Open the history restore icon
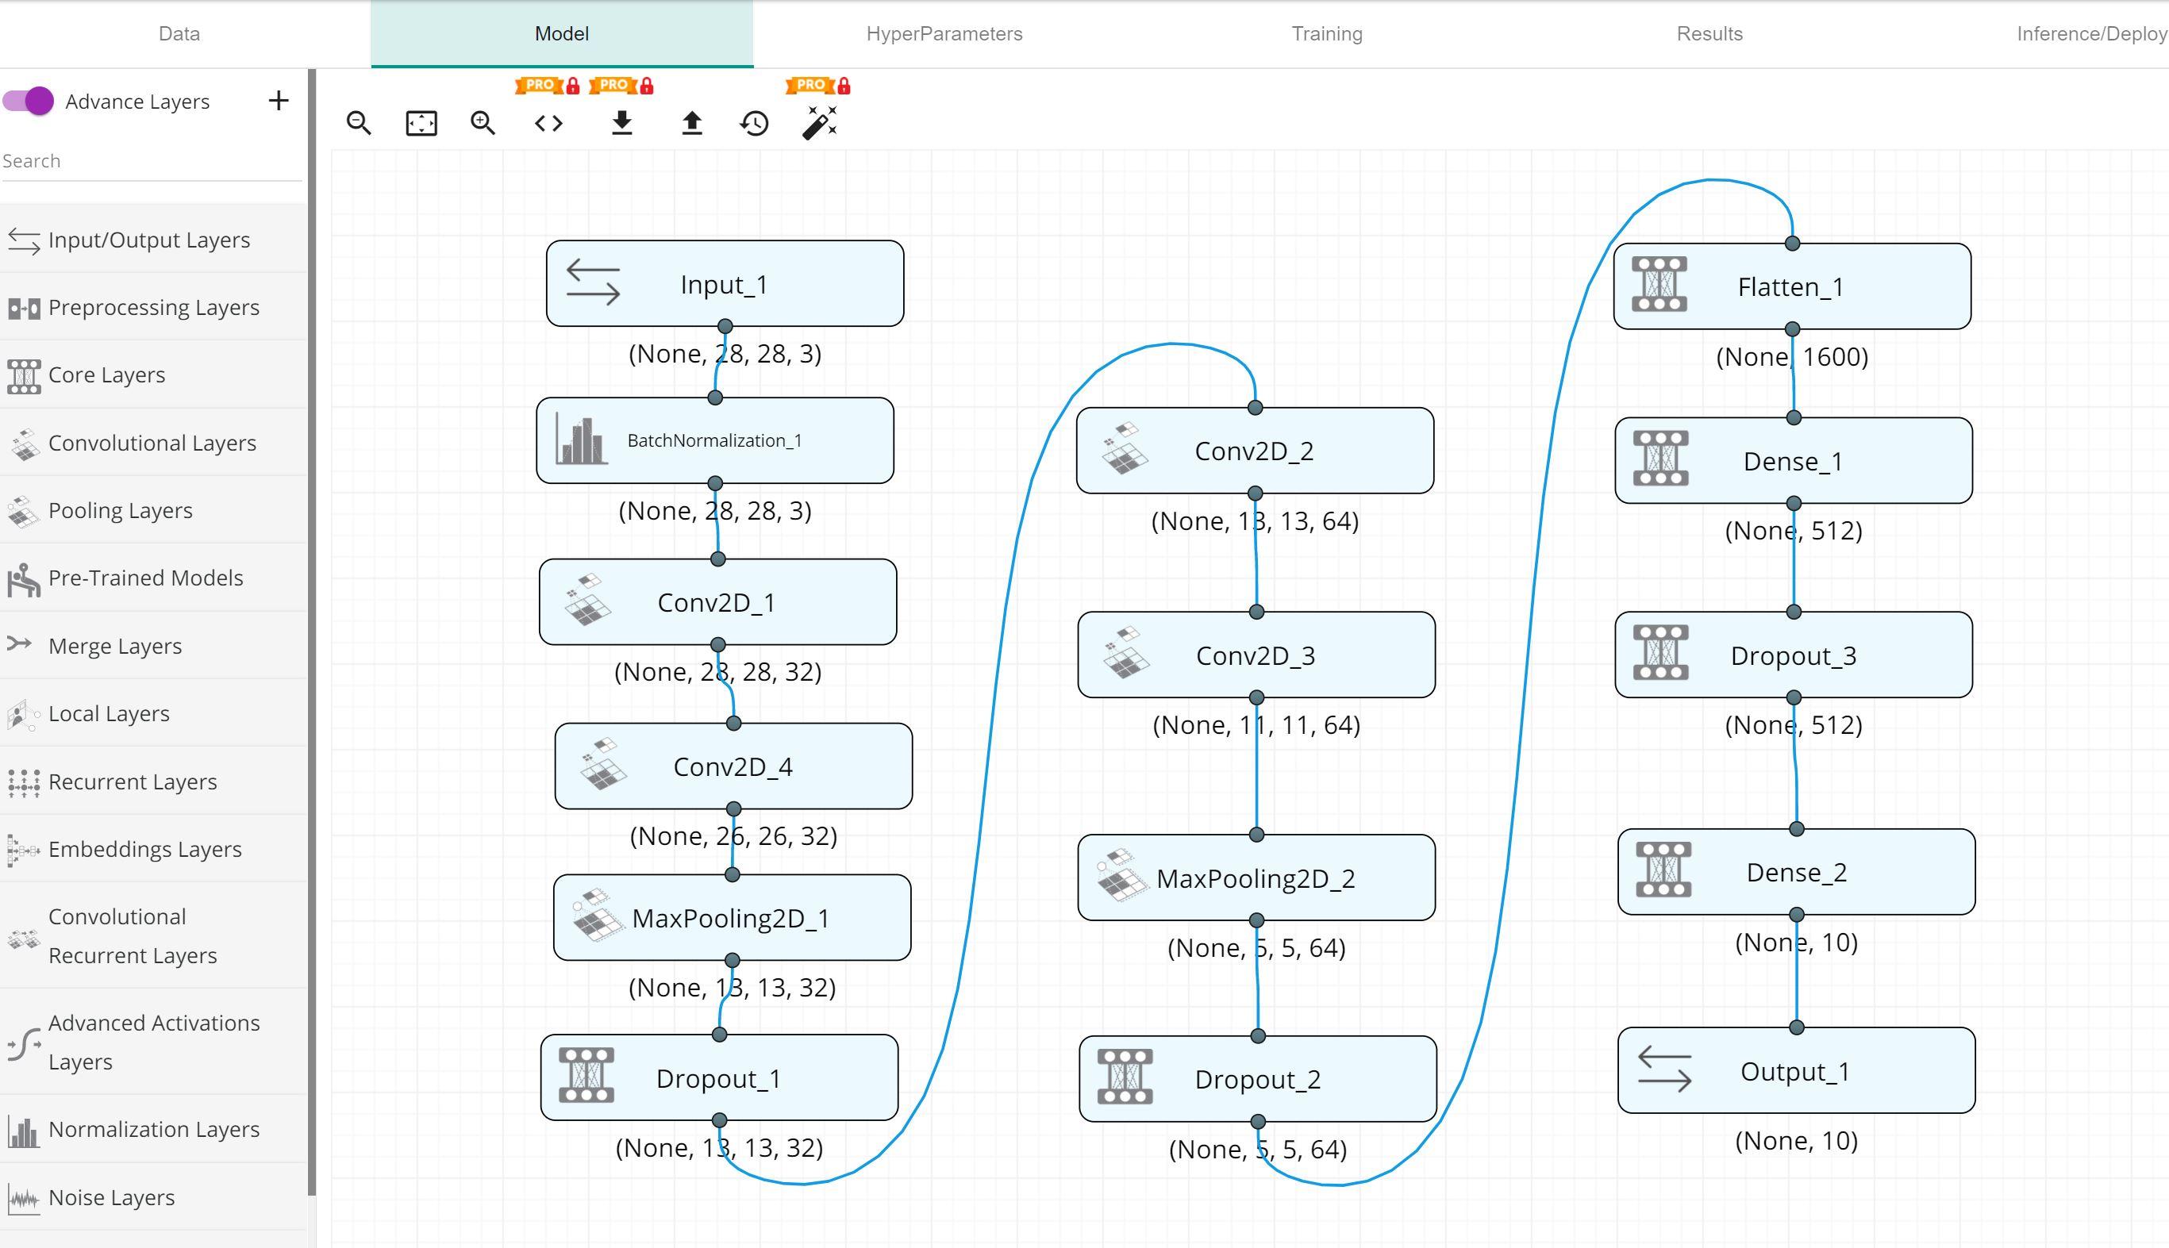Screen dimensions: 2169x1248 pyautogui.click(x=755, y=124)
